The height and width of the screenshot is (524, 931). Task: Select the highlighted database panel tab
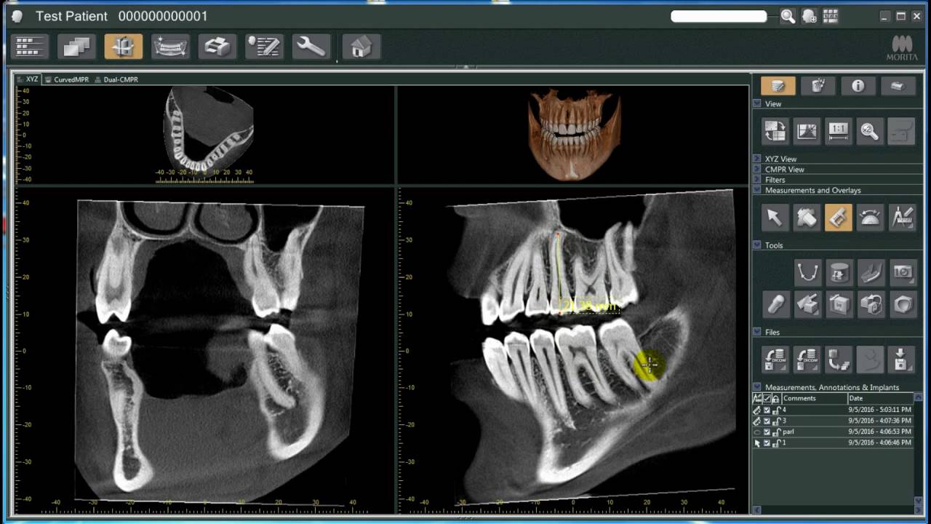click(778, 86)
